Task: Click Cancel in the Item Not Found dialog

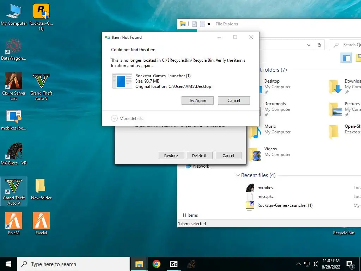Action: click(x=234, y=101)
